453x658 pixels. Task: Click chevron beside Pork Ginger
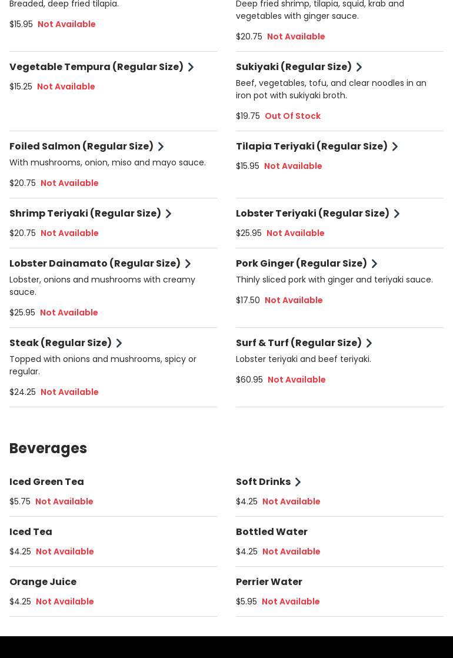[x=375, y=264]
